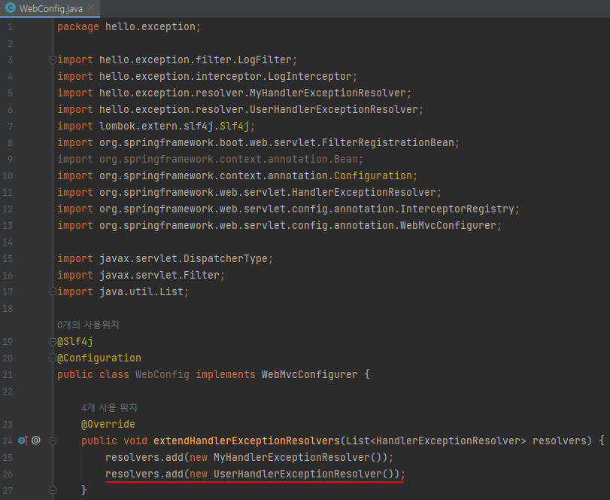Screen dimensions: 610x500
Task: Click InterceptorRegistry in the import line
Action: [457, 209]
